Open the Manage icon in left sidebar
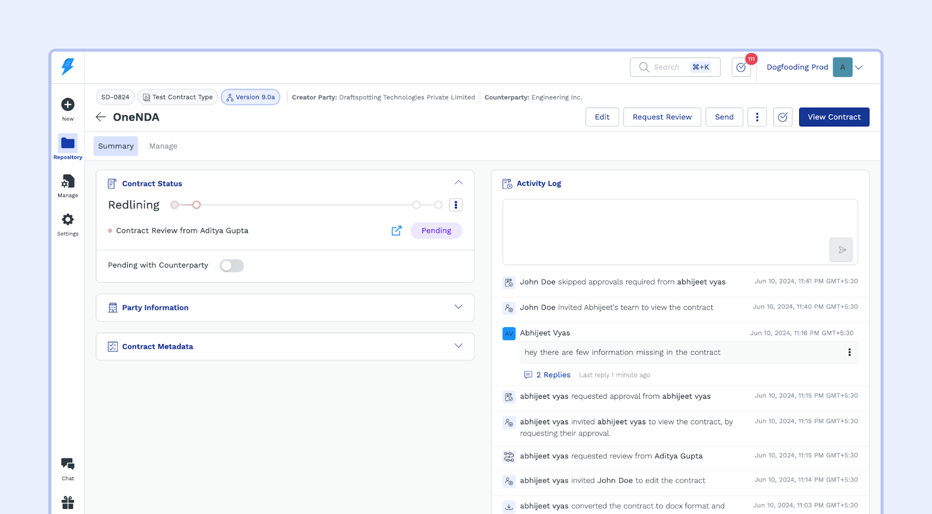 [68, 182]
